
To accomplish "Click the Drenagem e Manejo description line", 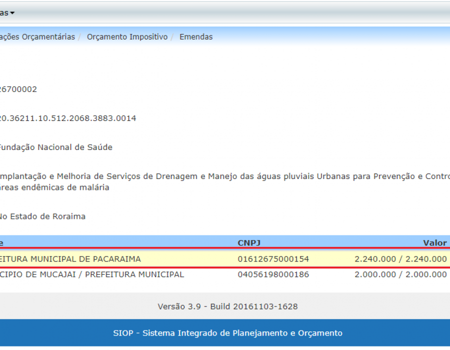I will click(x=225, y=176).
